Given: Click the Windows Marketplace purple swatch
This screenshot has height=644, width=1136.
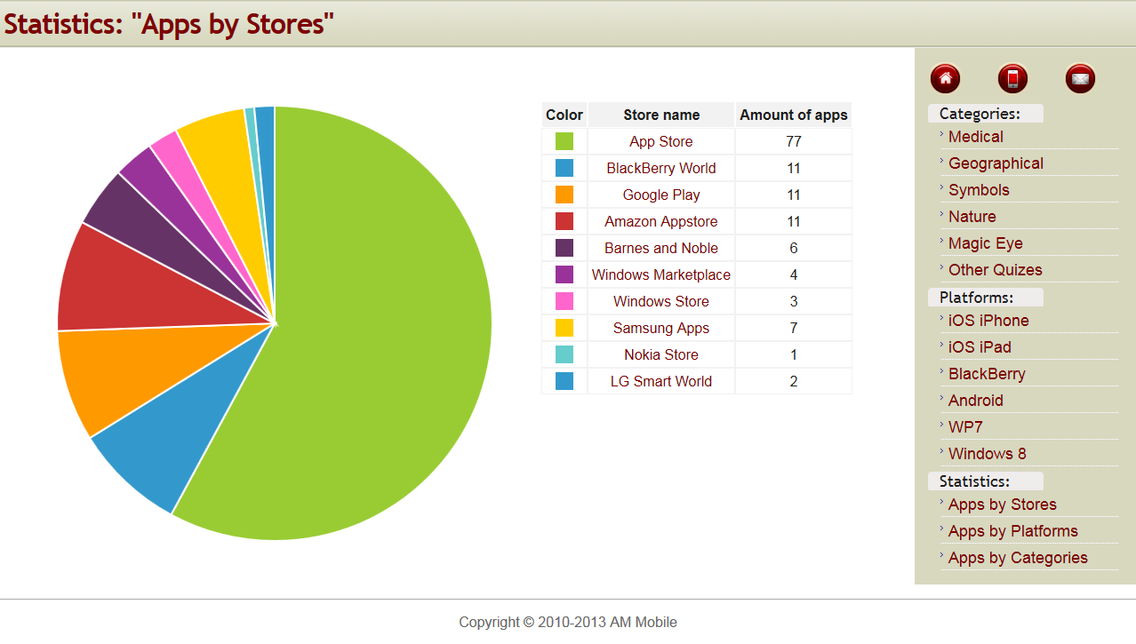Looking at the screenshot, I should (x=564, y=274).
